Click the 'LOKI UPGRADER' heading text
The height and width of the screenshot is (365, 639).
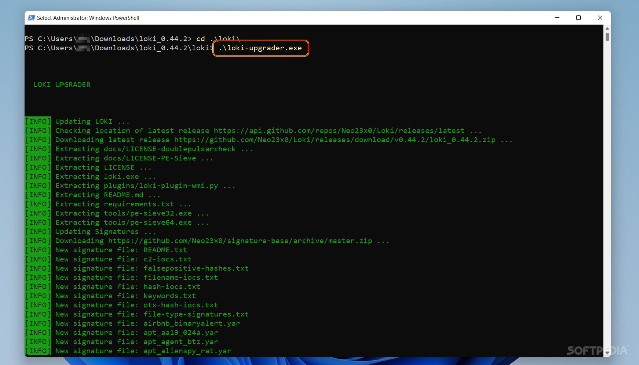pos(62,85)
